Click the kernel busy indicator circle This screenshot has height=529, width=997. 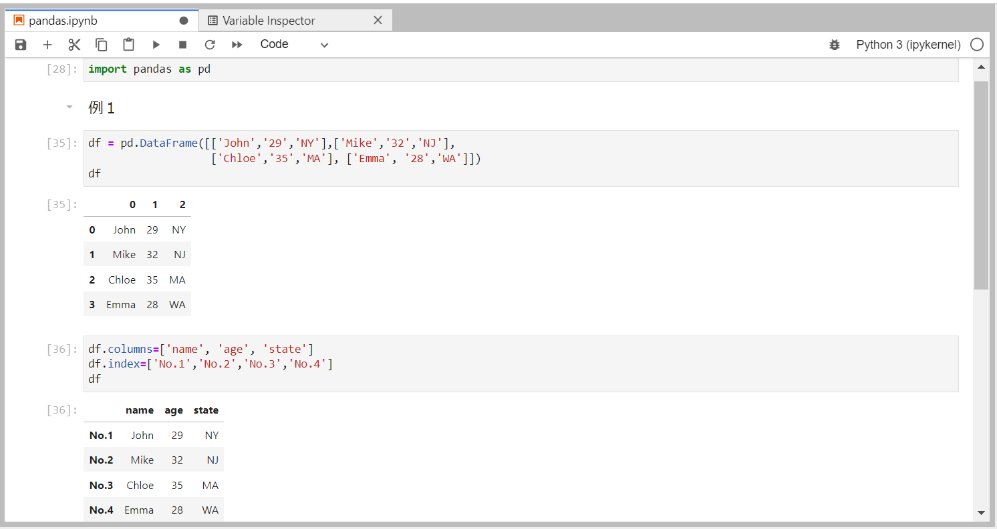(x=977, y=45)
